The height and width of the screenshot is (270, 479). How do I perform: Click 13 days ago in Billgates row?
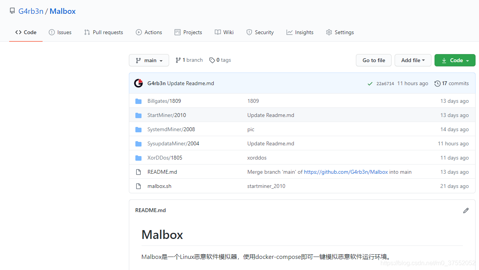tap(454, 101)
